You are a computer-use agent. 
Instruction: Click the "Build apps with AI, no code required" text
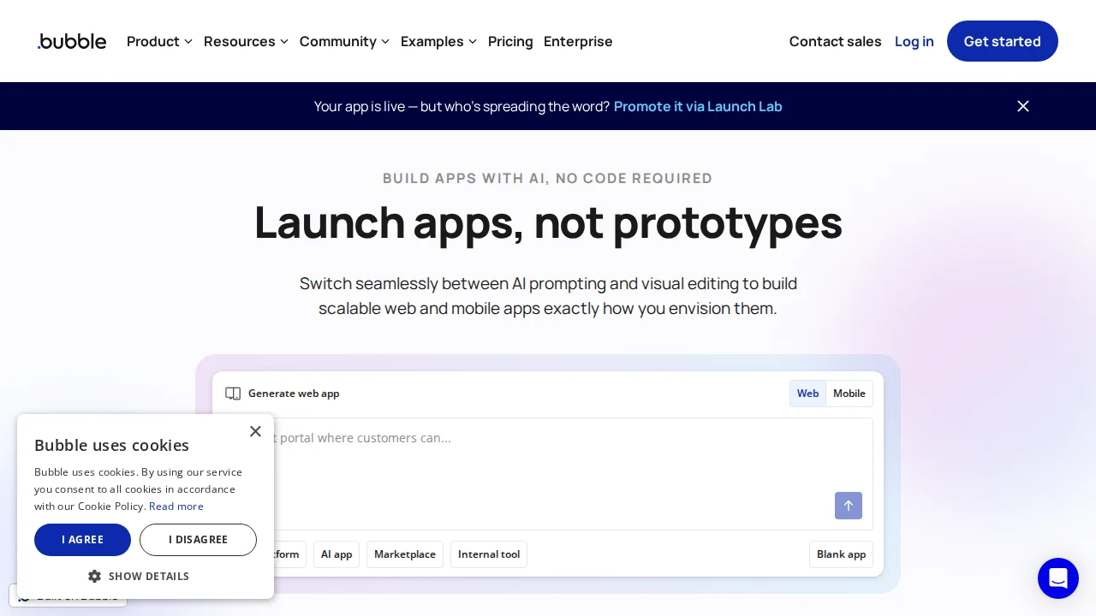coord(548,178)
